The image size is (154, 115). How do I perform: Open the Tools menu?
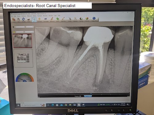click(x=55, y=16)
